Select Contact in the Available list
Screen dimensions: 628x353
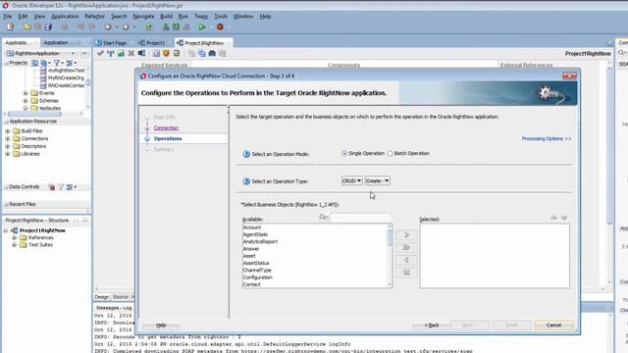click(251, 284)
